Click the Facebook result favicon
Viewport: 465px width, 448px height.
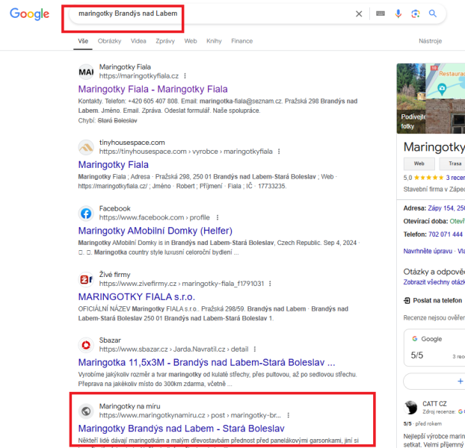(x=86, y=214)
